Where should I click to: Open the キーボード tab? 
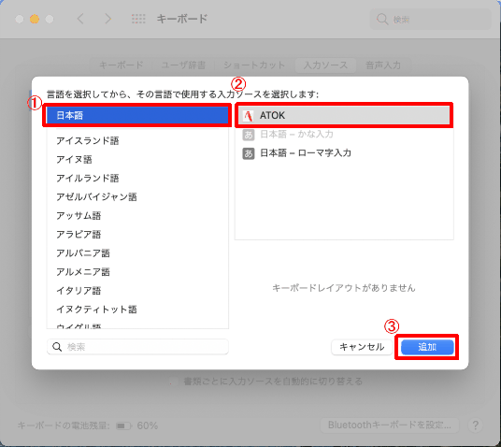coord(122,65)
